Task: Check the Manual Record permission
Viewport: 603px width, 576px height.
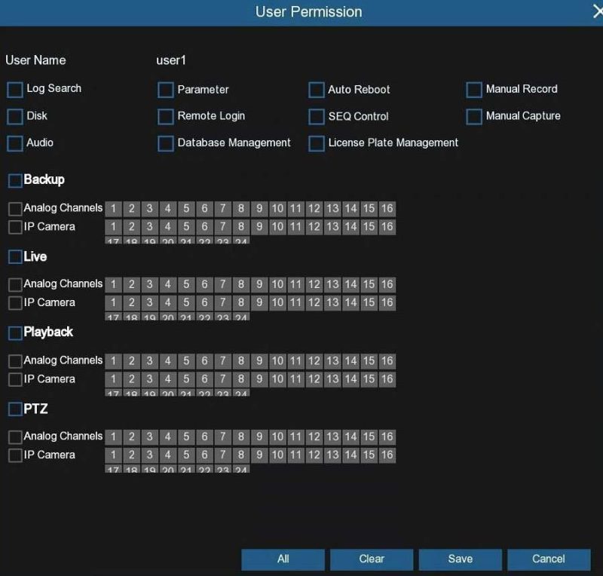Action: [474, 90]
